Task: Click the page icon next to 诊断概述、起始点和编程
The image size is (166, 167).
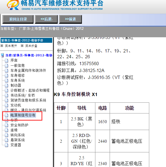Action: (7, 91)
